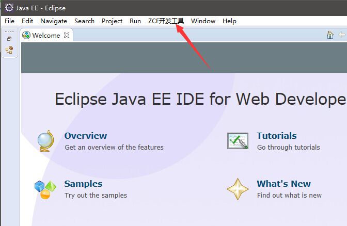Click the Home icon in Welcome toolbar
Image resolution: width=347 pixels, height=226 pixels.
[330, 35]
